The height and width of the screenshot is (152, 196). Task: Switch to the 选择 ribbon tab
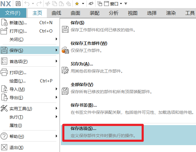click(152, 13)
